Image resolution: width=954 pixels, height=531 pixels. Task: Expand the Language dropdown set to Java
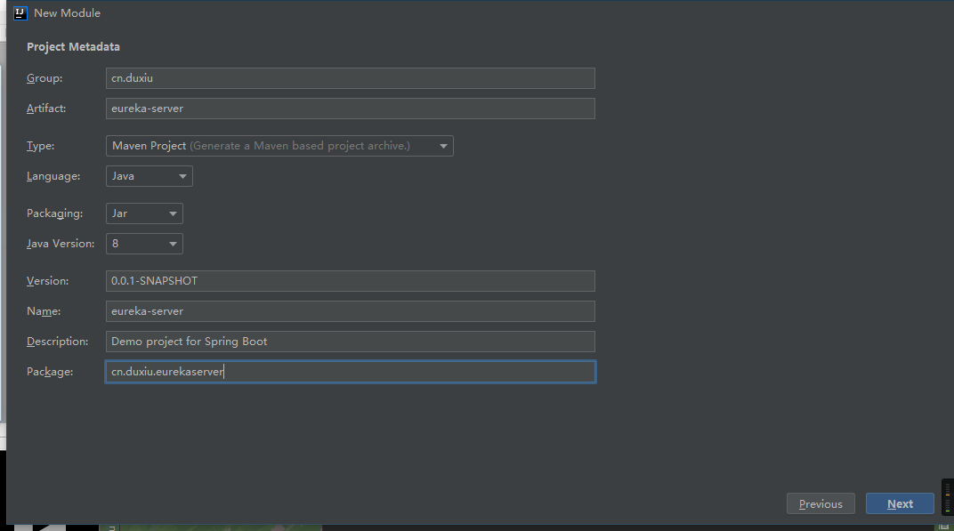point(149,176)
